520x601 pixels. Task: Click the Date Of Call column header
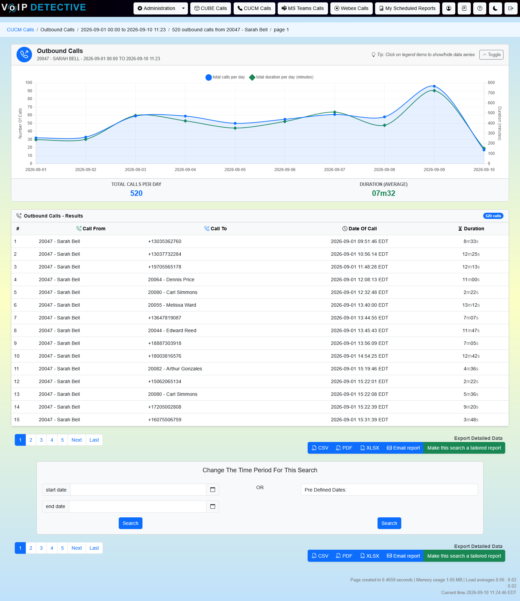coord(360,229)
